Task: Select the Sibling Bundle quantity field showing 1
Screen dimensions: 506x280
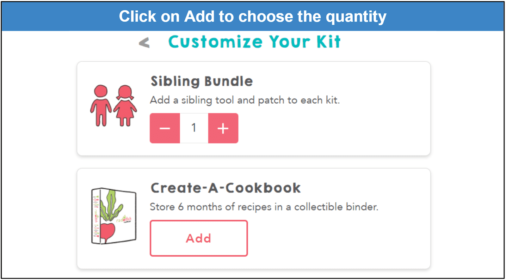Action: [x=194, y=128]
